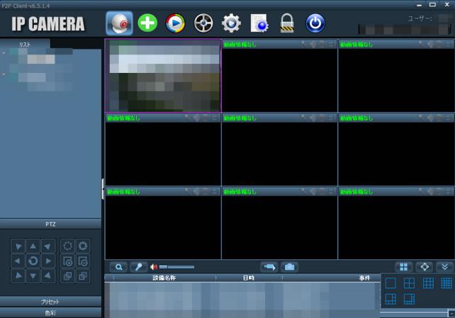455x318 pixels.
Task: Open the film reel recording icon
Action: tap(203, 23)
